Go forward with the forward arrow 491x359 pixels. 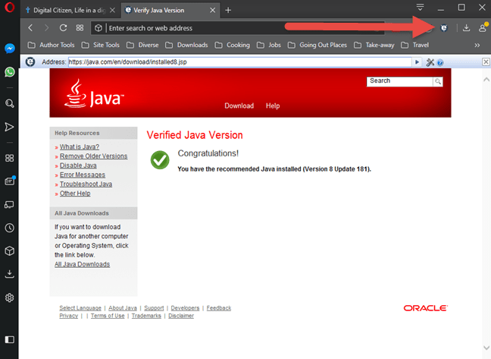[x=46, y=28]
